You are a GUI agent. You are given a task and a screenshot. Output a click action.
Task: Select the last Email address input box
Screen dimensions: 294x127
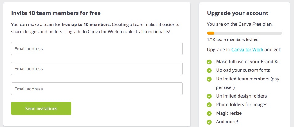pyautogui.click(x=97, y=89)
